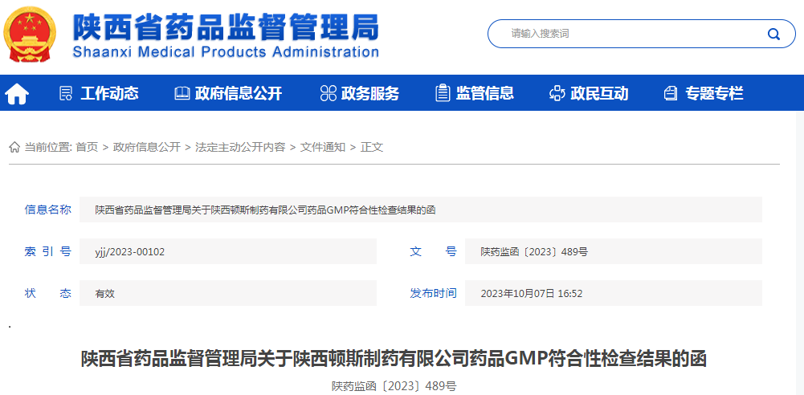This screenshot has height=395, width=804.
Task: Click the 专题专栏 pages icon
Action: [x=671, y=93]
